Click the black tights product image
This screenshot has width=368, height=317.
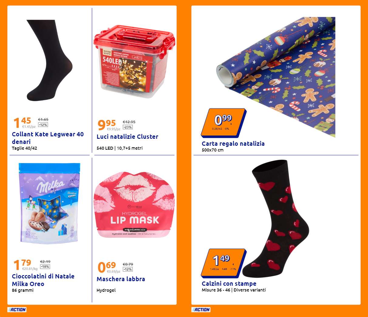click(49, 60)
